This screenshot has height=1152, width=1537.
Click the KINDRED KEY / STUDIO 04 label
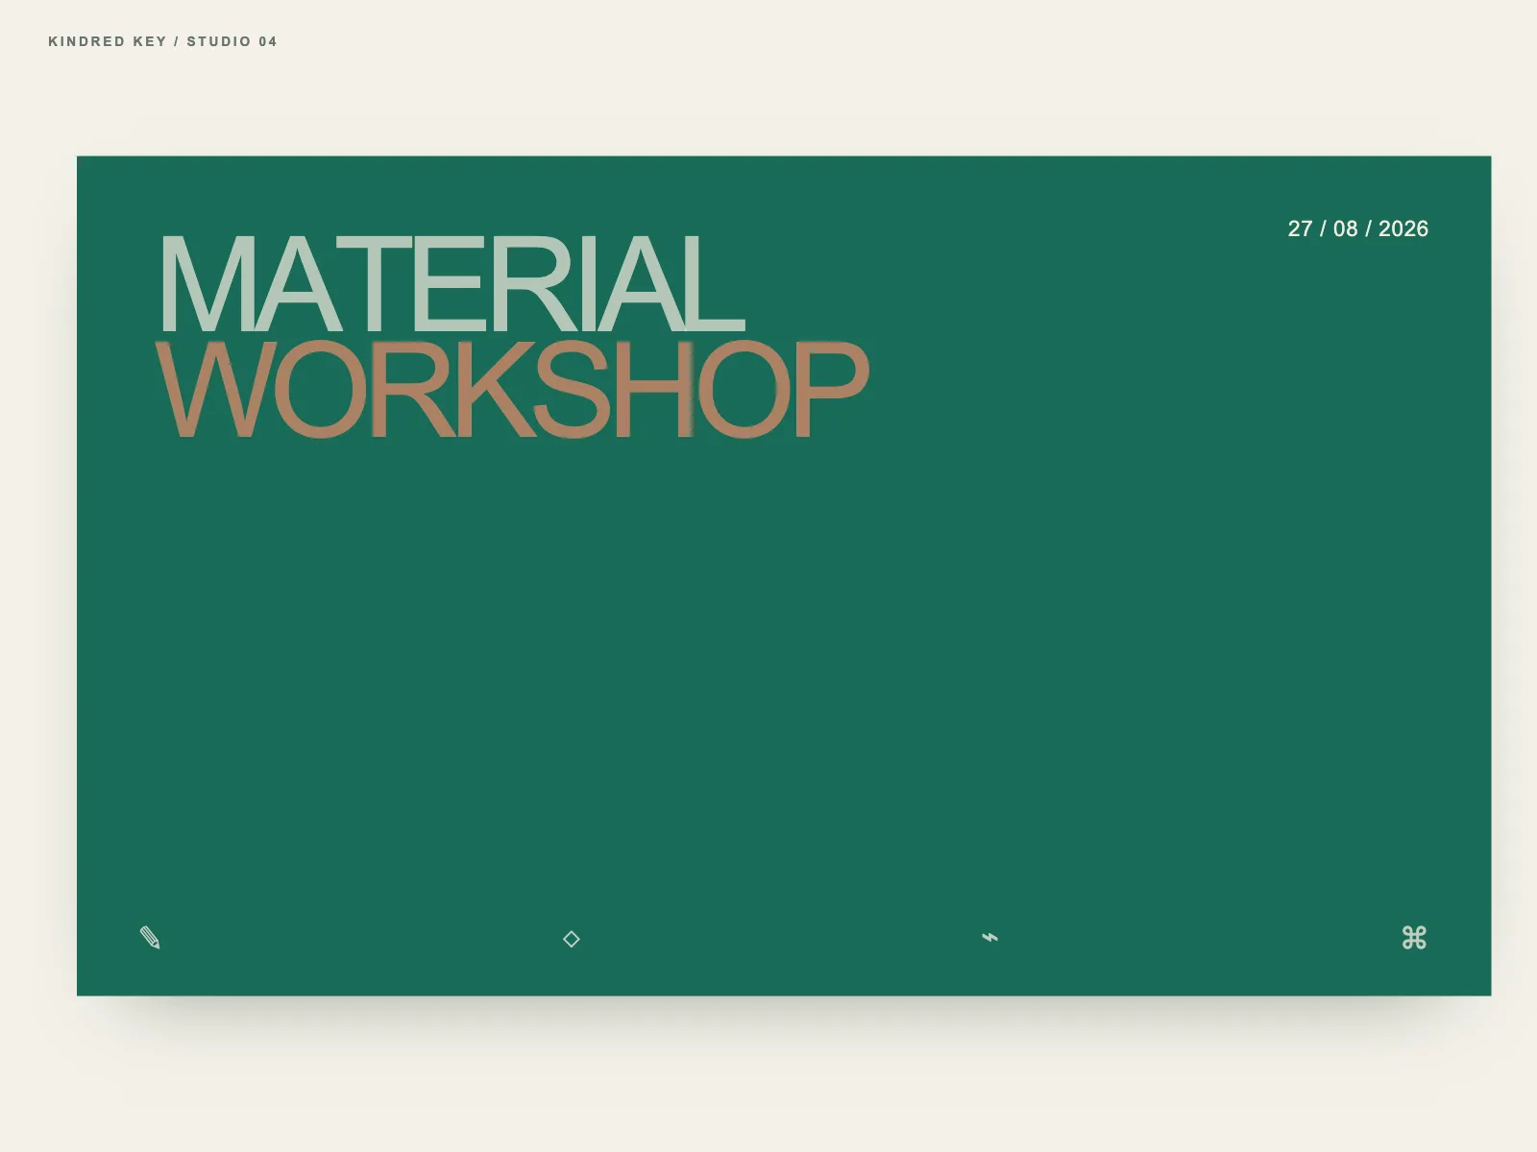click(x=163, y=41)
